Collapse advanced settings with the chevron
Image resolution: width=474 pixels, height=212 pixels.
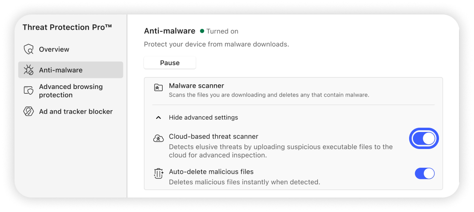pyautogui.click(x=158, y=117)
